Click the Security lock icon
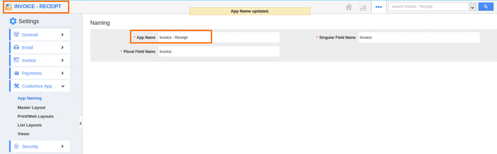 [x=17, y=146]
